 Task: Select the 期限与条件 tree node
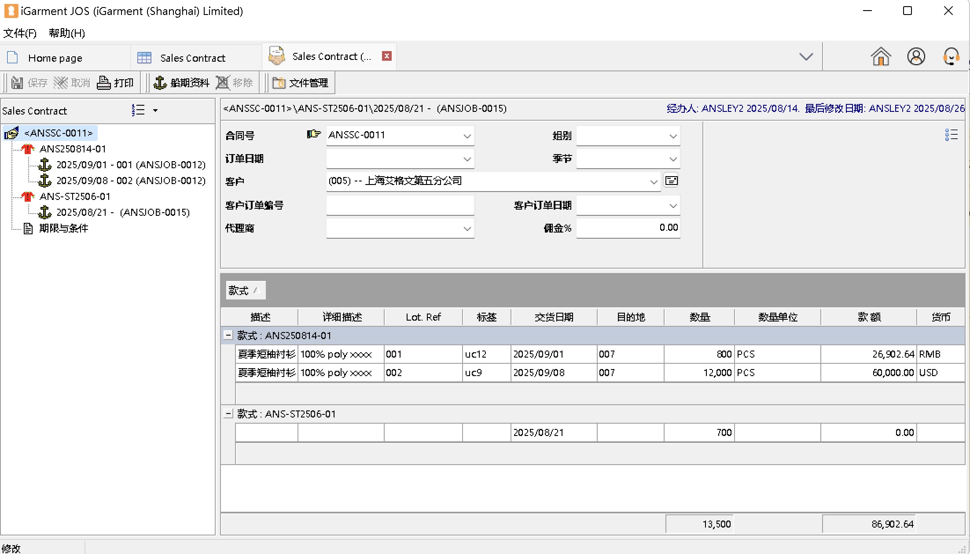coord(63,228)
